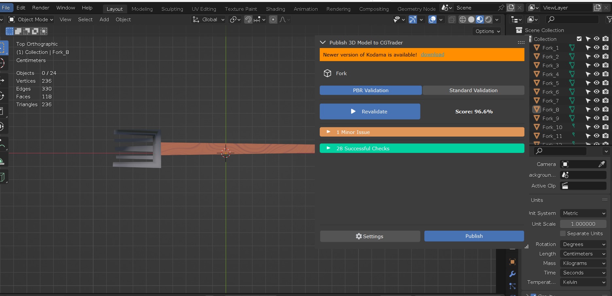Disable Fork_2 in renders
The height and width of the screenshot is (296, 612).
coord(605,57)
